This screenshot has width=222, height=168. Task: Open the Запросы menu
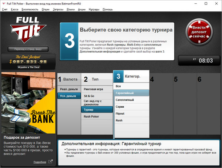pyautogui.click(x=58, y=9)
